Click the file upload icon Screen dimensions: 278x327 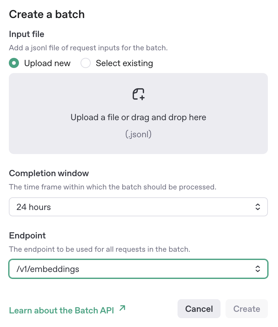(138, 94)
